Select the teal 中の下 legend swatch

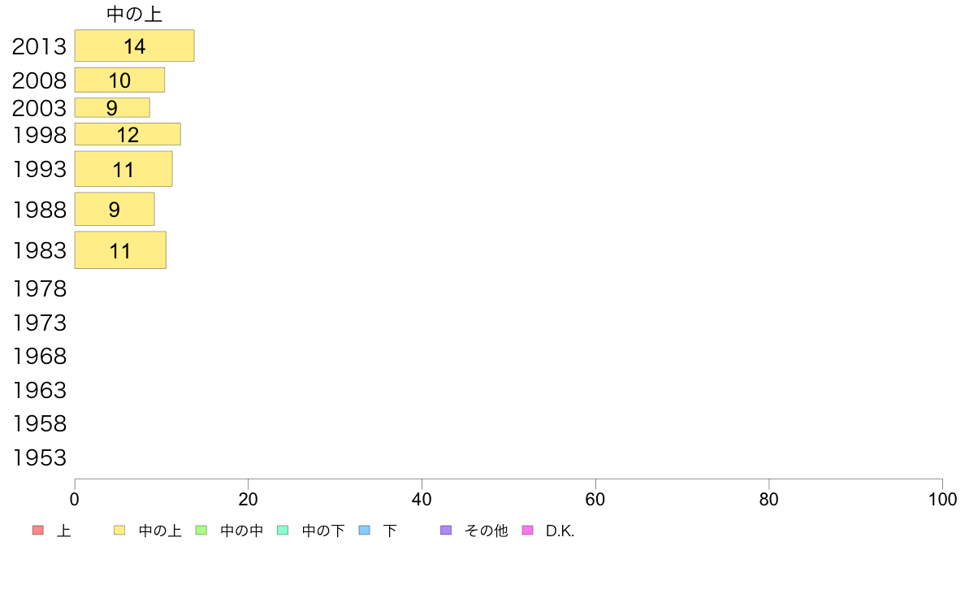pyautogui.click(x=283, y=531)
